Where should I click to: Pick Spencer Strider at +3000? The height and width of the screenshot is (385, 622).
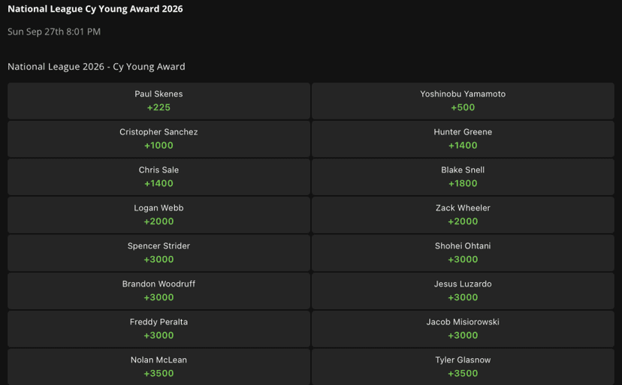159,253
